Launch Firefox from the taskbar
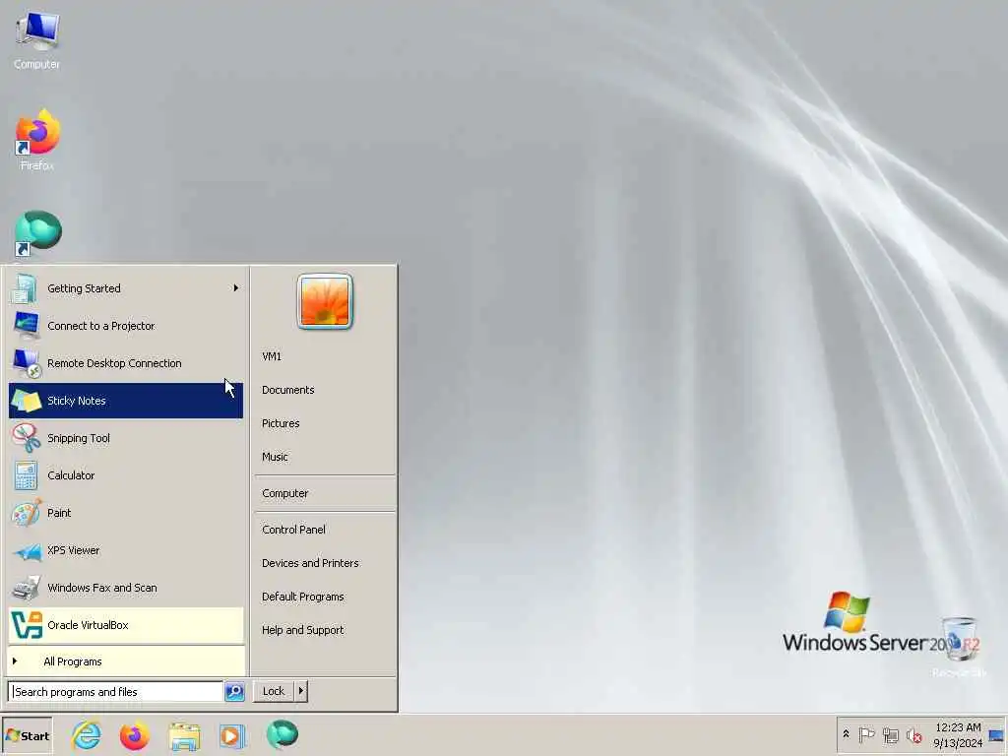 134,735
